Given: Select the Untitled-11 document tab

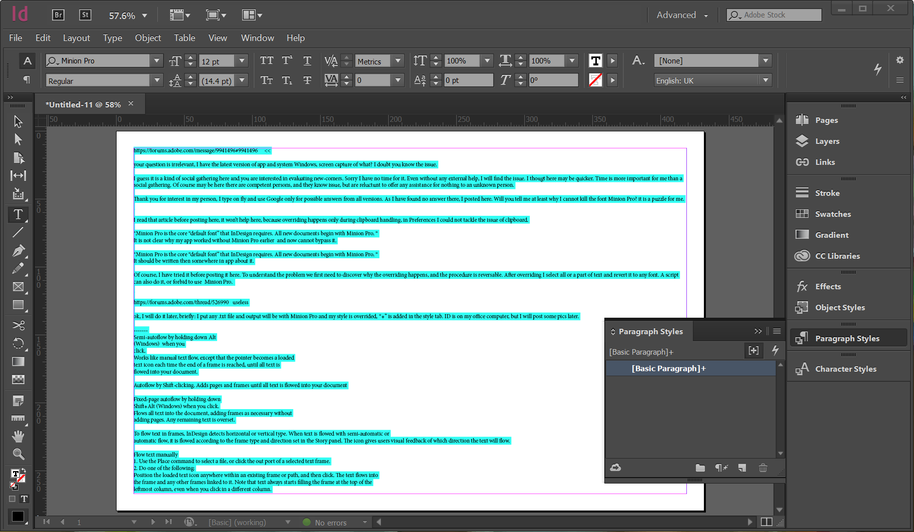Looking at the screenshot, I should pos(84,104).
